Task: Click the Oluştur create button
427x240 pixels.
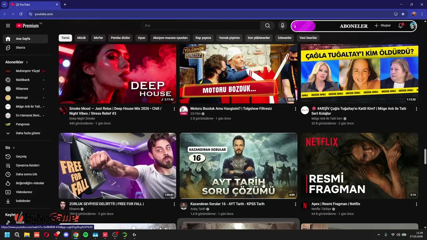Action: tap(382, 26)
